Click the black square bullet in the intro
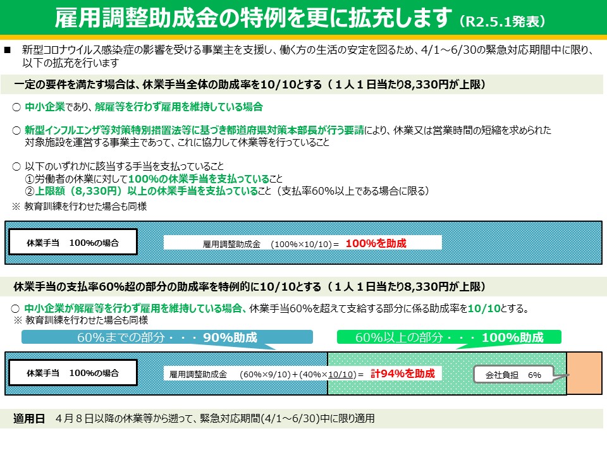Screen dimensions: 607x455 coord(8,49)
